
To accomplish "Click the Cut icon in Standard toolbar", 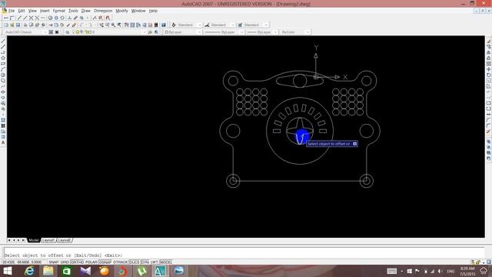I will tap(50, 25).
